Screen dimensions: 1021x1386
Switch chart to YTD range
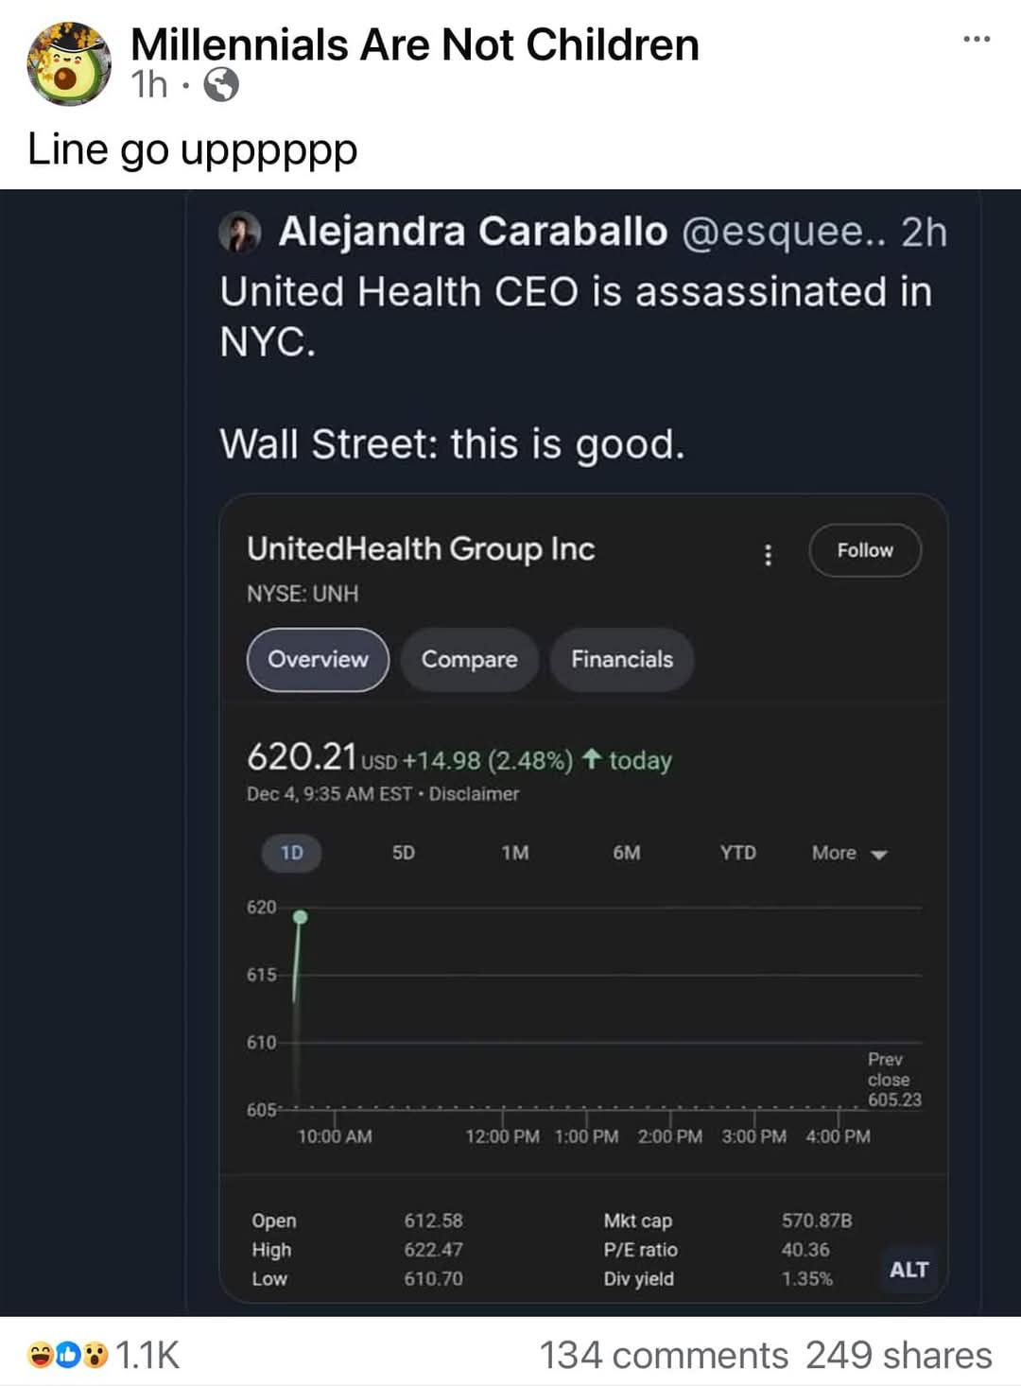(738, 853)
